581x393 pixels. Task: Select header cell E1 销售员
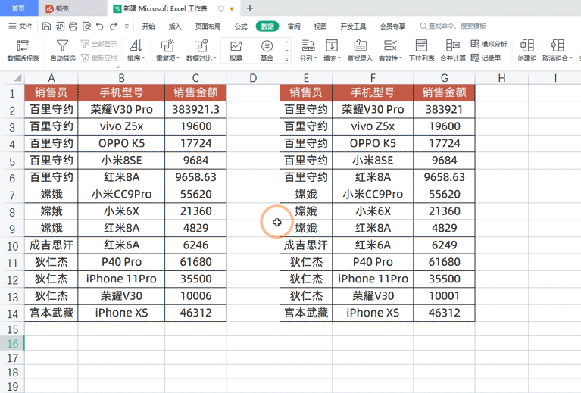(306, 92)
